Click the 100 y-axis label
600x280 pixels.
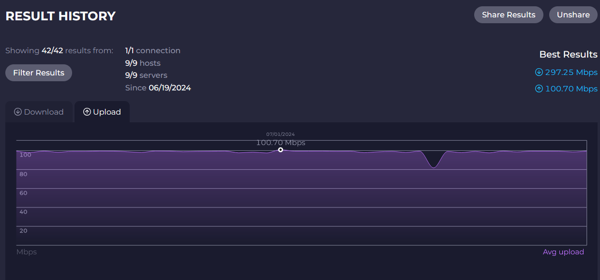pyautogui.click(x=26, y=155)
